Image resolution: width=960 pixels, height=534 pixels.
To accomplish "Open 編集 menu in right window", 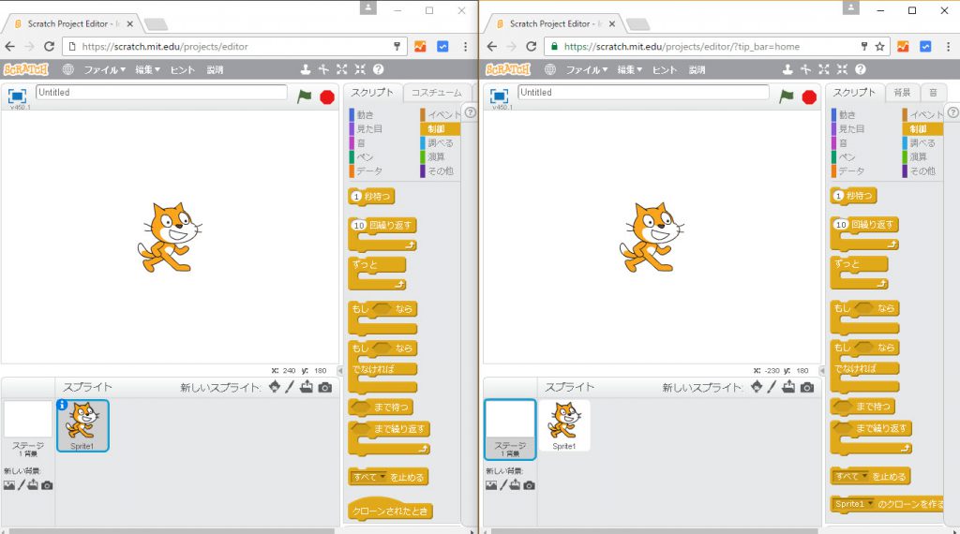I will tap(629, 69).
